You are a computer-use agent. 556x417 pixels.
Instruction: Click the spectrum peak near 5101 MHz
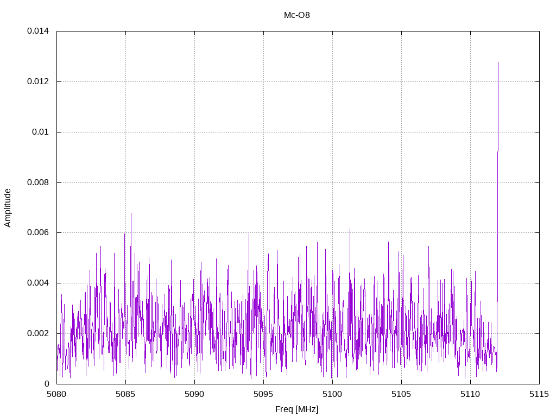click(350, 229)
